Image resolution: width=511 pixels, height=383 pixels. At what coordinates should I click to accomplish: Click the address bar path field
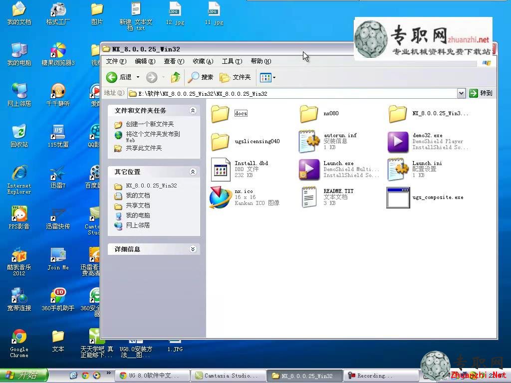coord(292,93)
